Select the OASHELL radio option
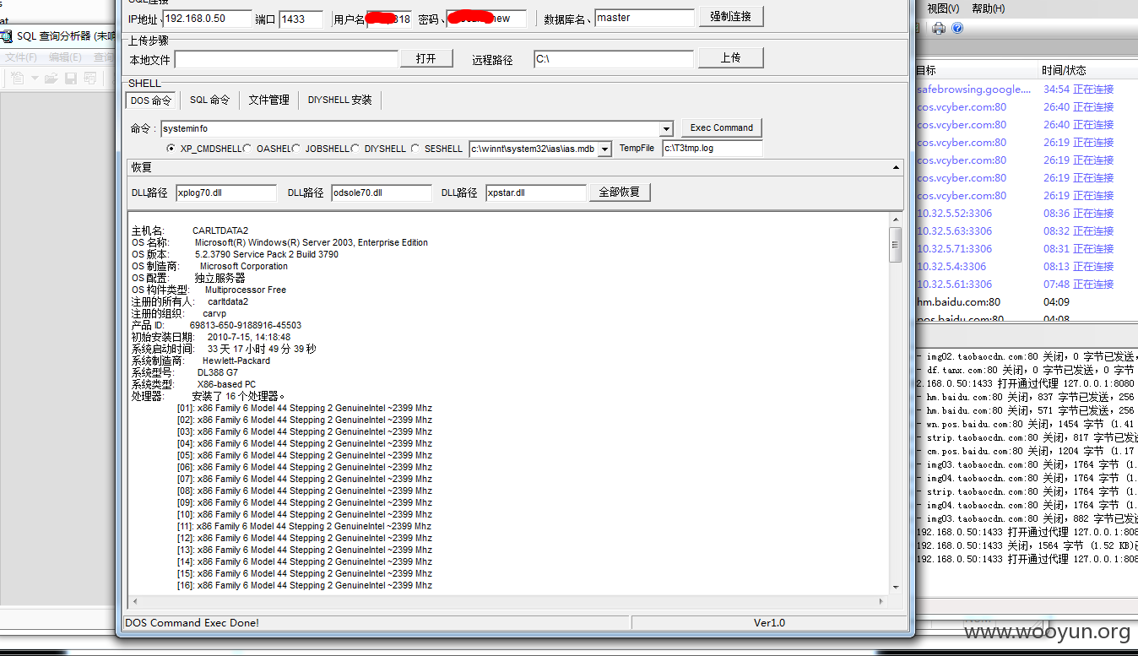Viewport: 1138px width, 656px height. (248, 149)
